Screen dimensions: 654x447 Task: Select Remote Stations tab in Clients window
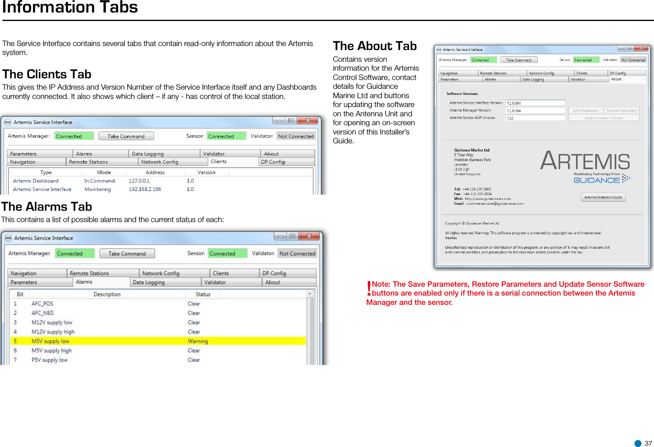click(102, 162)
